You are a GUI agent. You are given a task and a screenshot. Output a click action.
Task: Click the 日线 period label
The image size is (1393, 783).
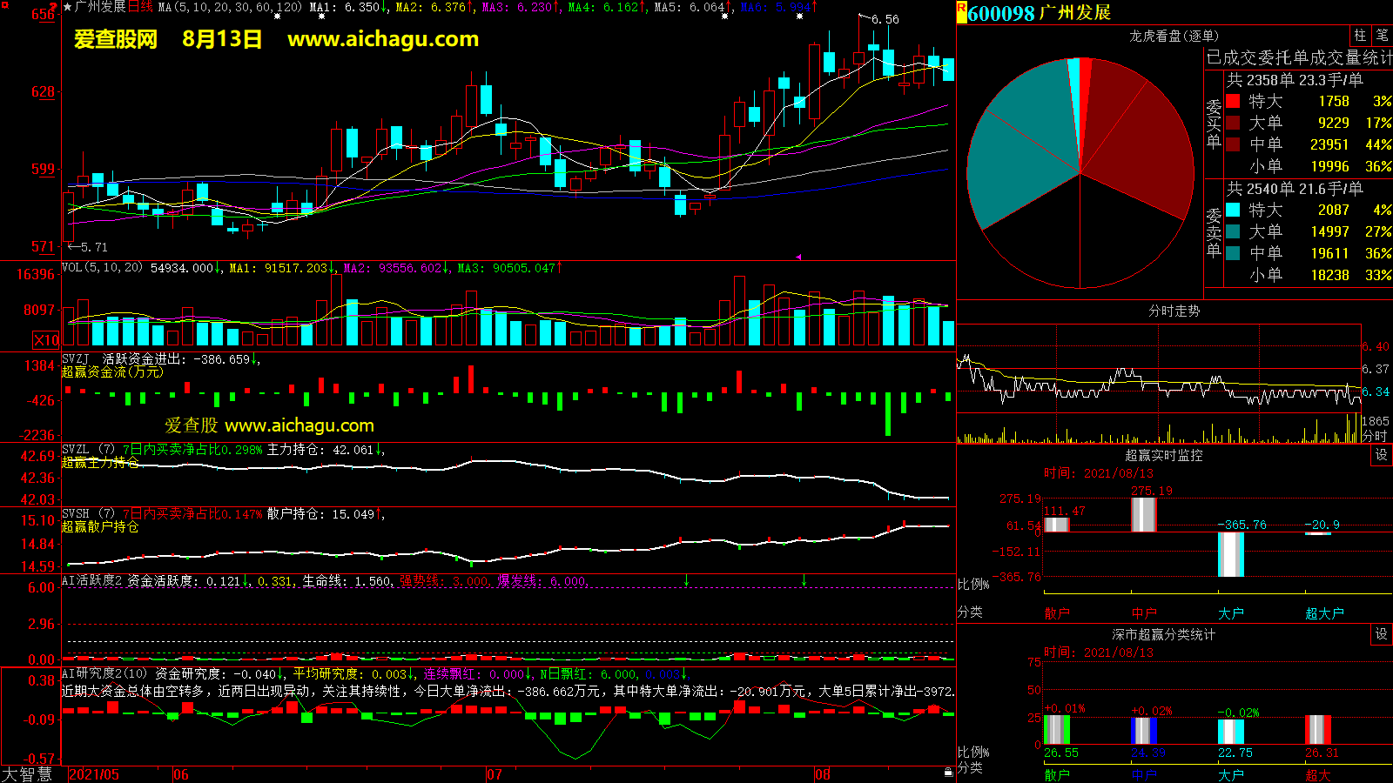(x=140, y=7)
